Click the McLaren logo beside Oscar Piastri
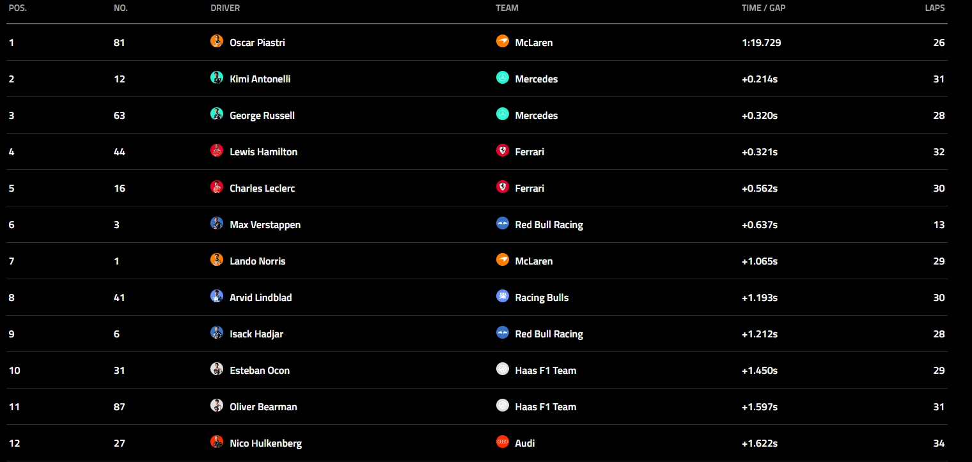 pyautogui.click(x=503, y=42)
